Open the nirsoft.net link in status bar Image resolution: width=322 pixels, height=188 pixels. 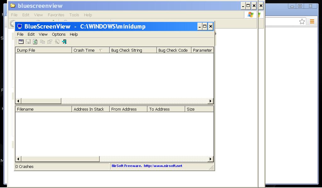click(163, 166)
